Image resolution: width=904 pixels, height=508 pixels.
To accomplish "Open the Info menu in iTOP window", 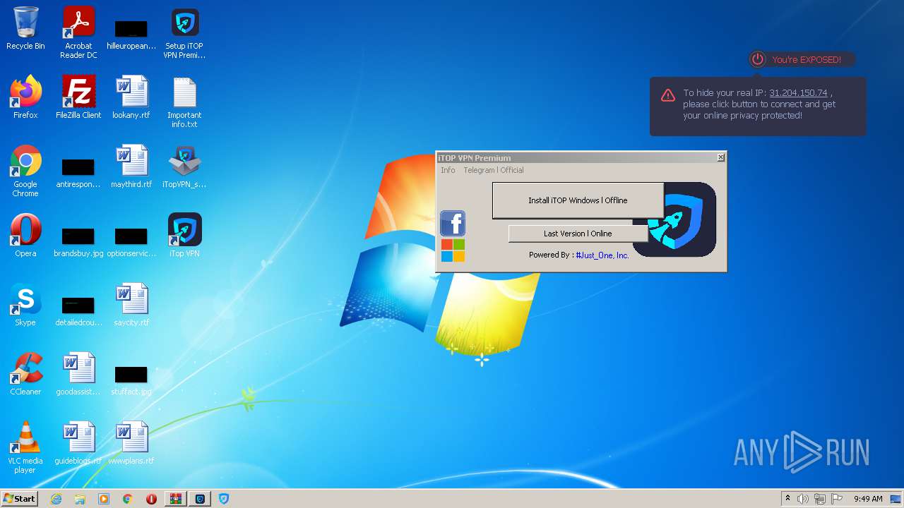I will (448, 170).
